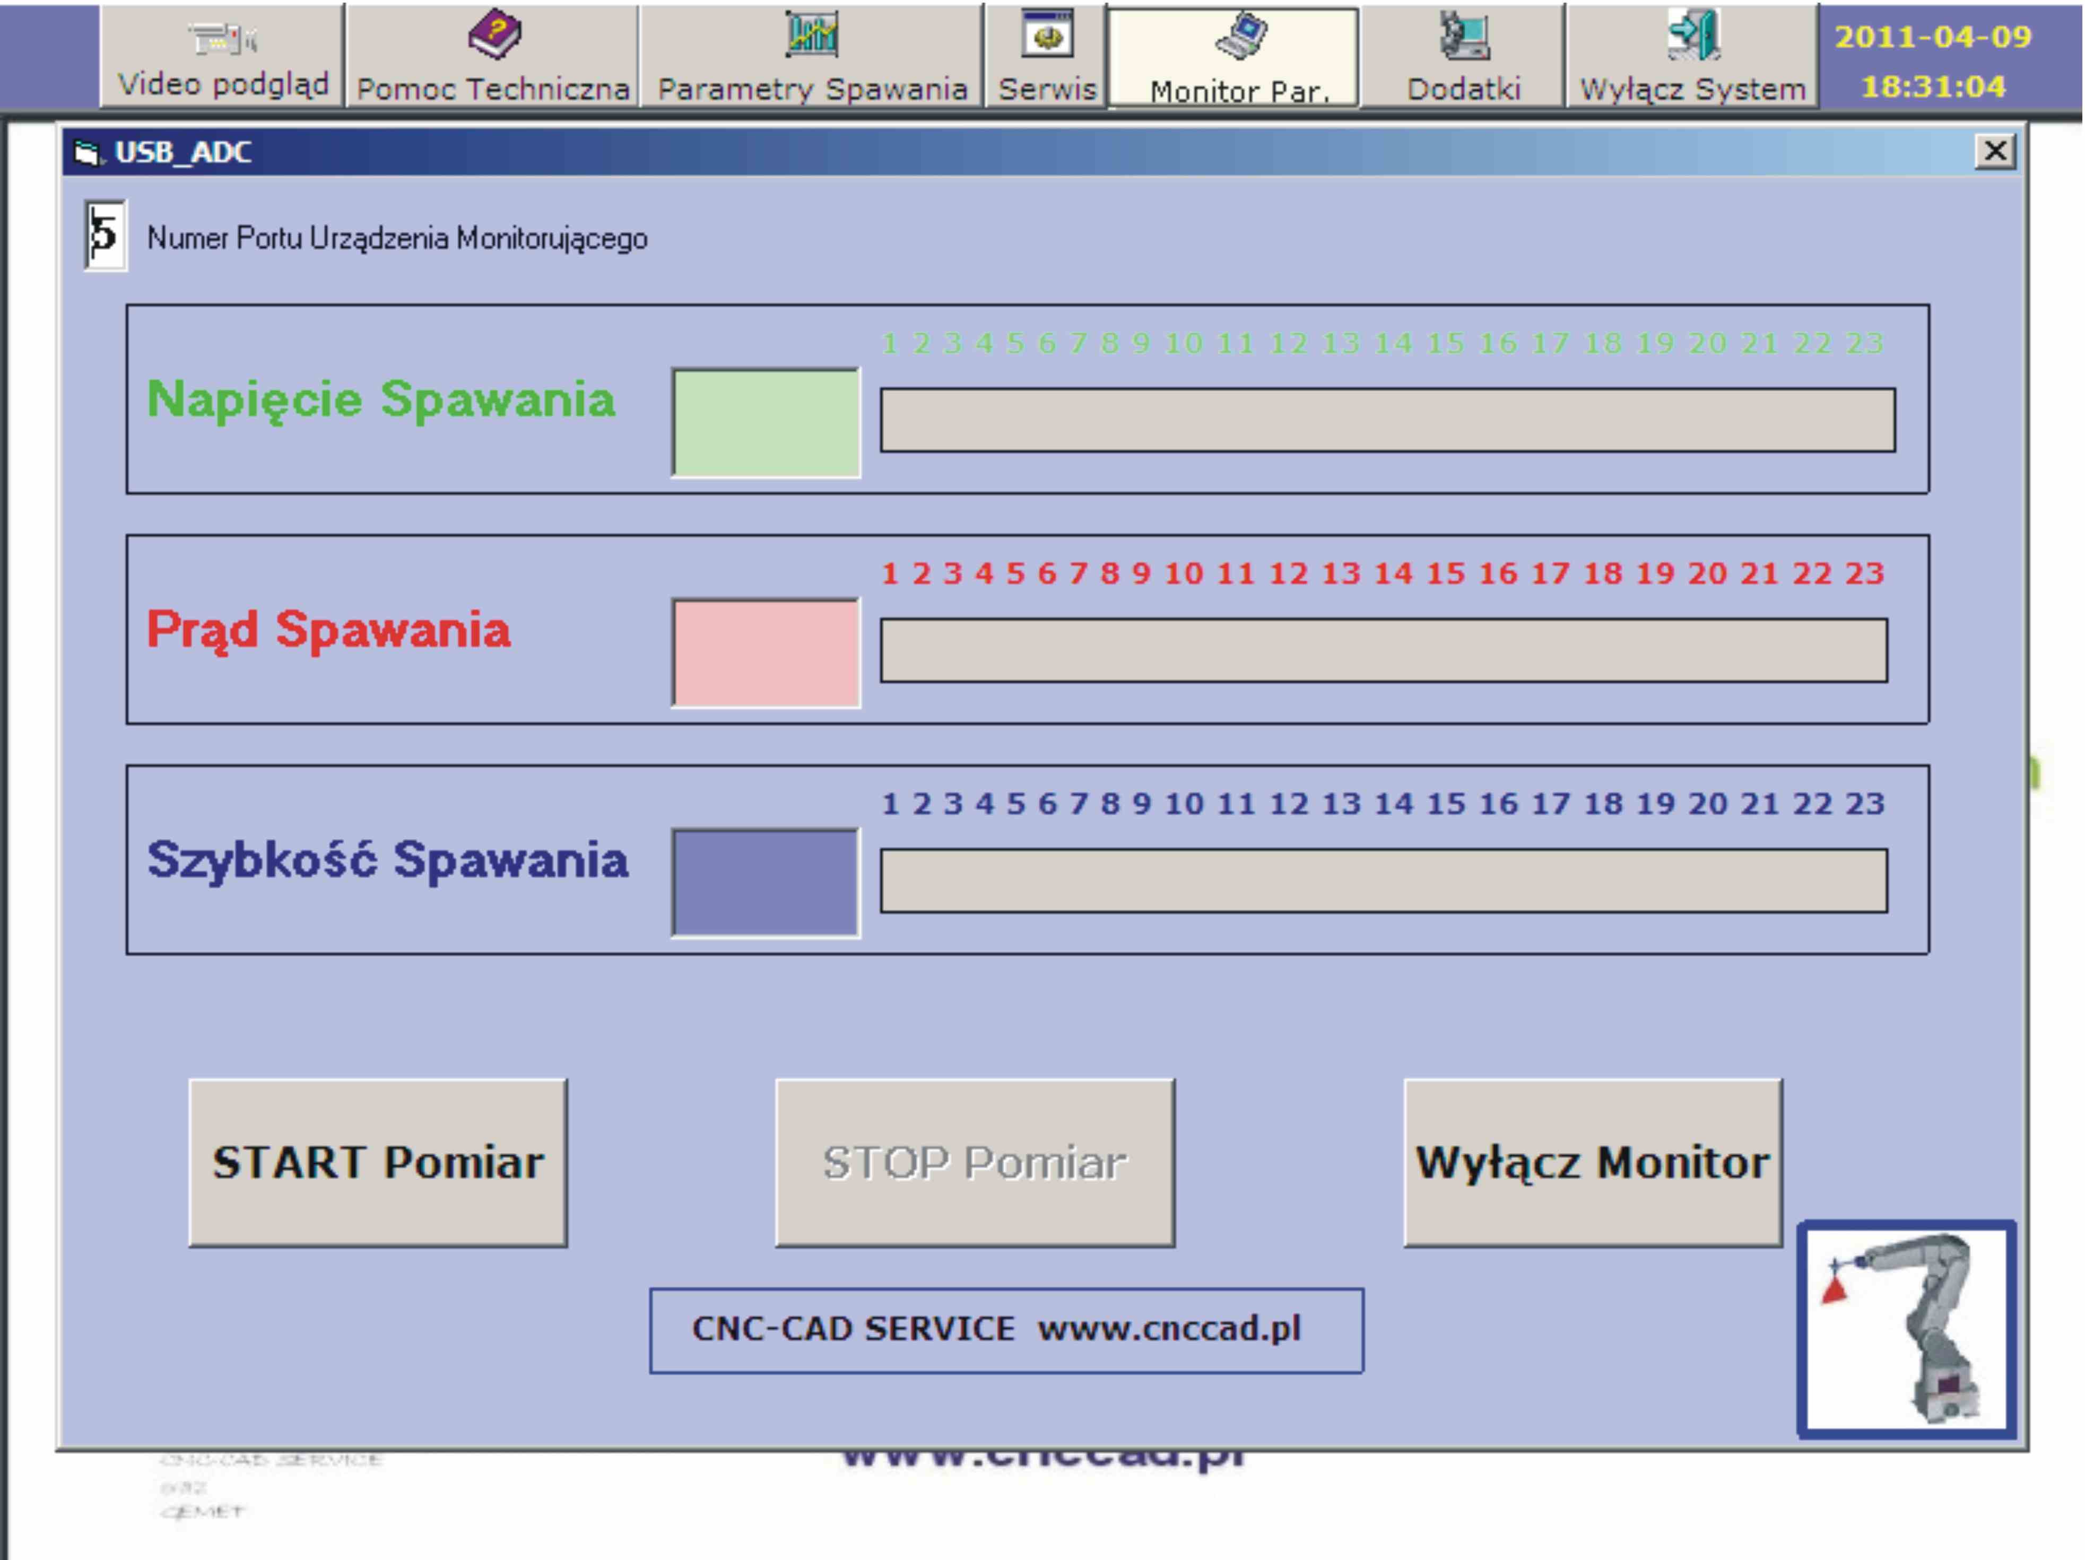The image size is (2085, 1560).
Task: Click the green Napięcie Spawania value box
Action: [766, 422]
